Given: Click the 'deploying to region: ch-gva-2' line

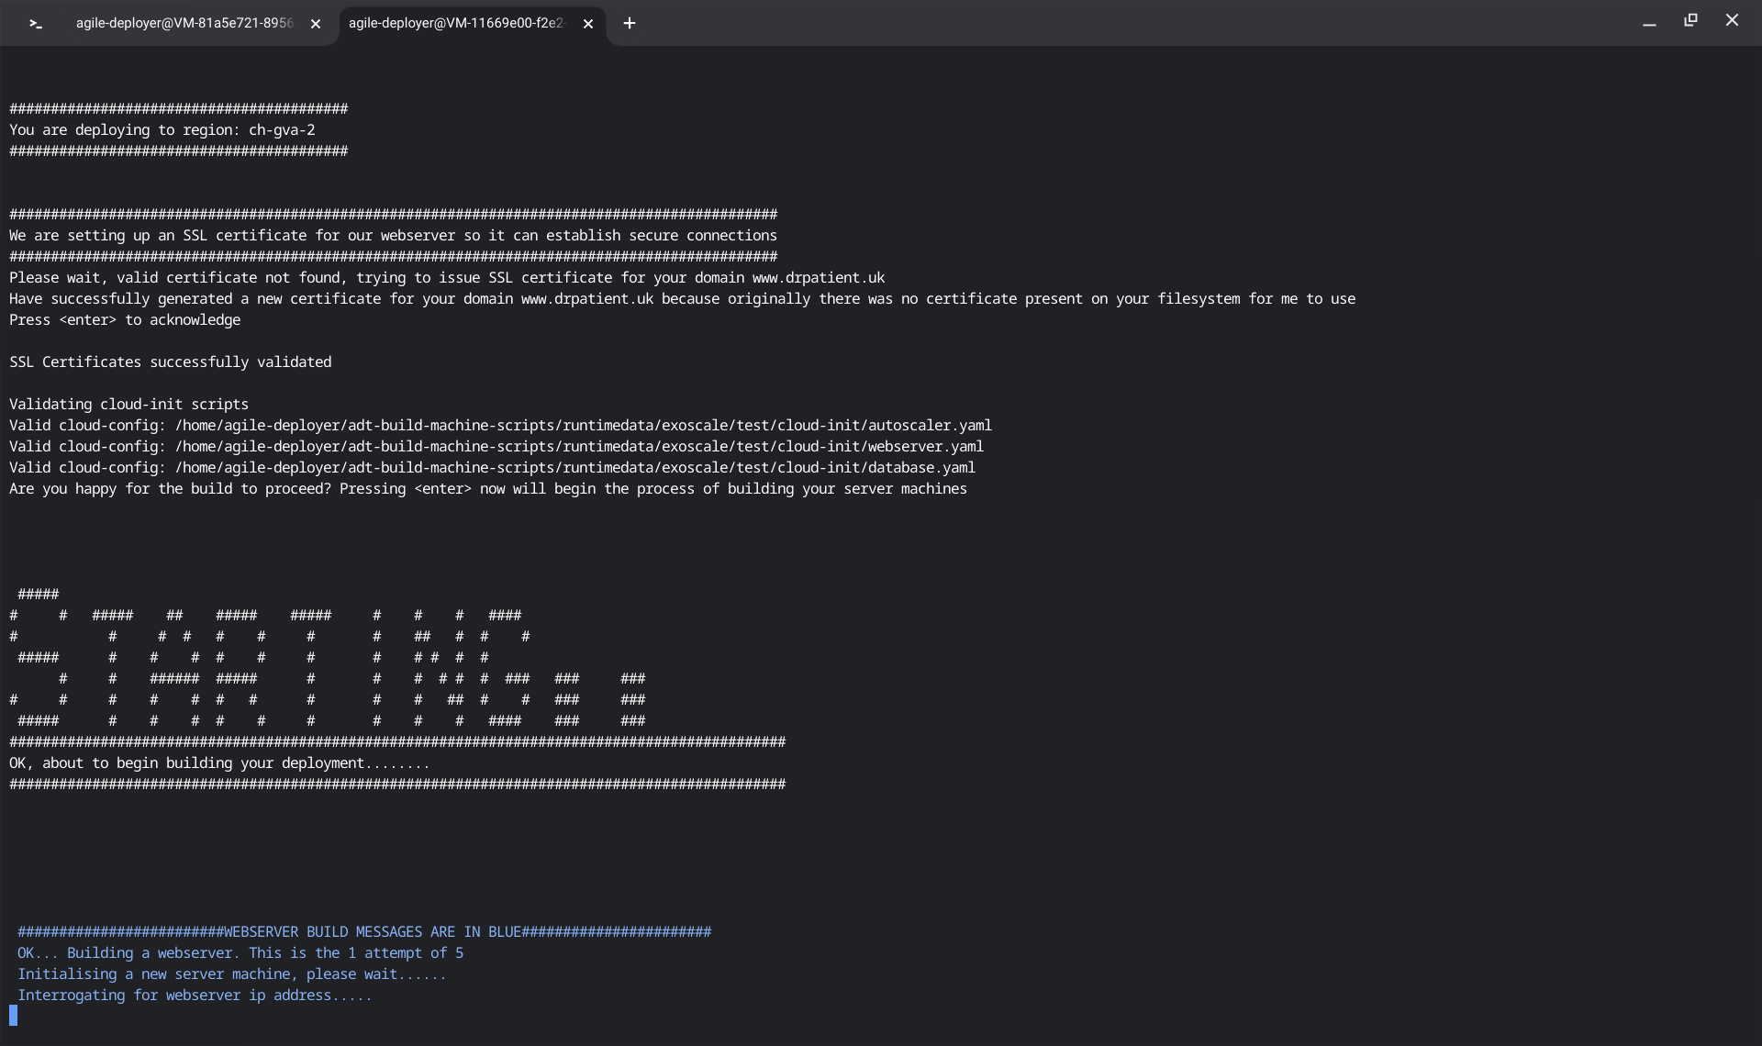Looking at the screenshot, I should click(x=162, y=130).
